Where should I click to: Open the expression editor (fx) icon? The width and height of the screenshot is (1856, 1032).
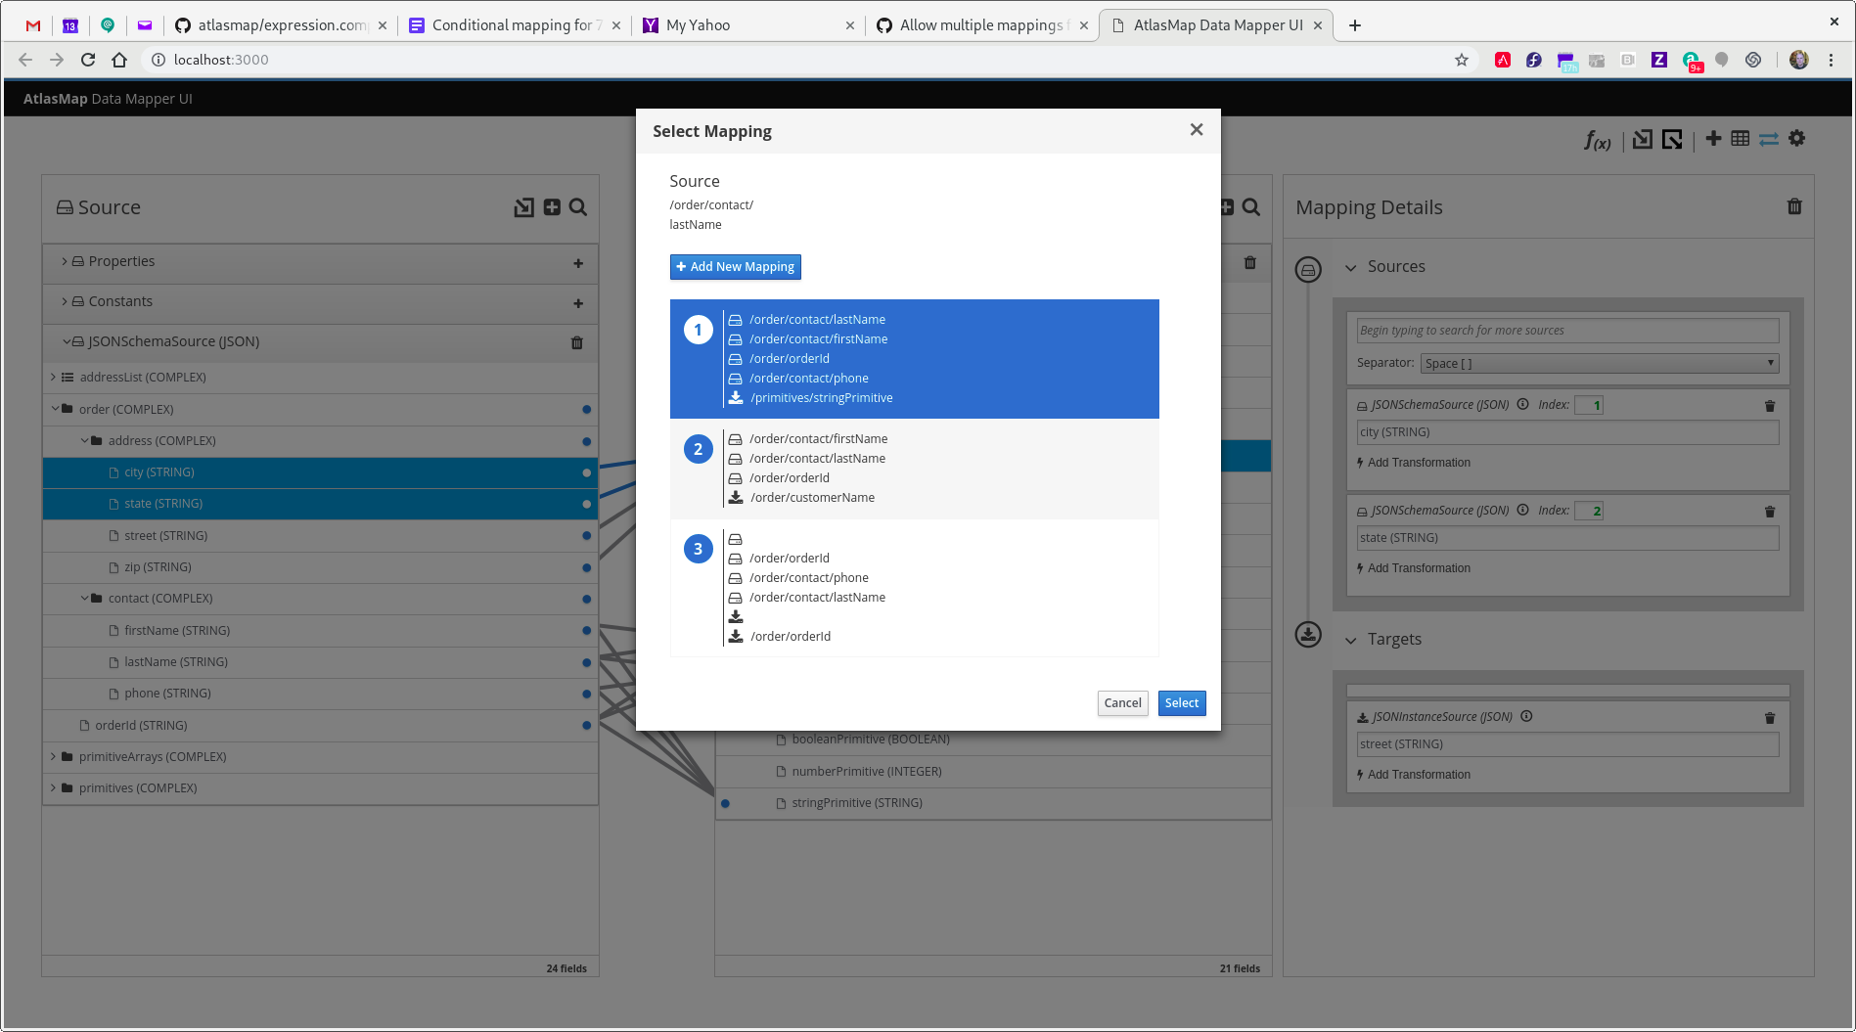pos(1596,140)
